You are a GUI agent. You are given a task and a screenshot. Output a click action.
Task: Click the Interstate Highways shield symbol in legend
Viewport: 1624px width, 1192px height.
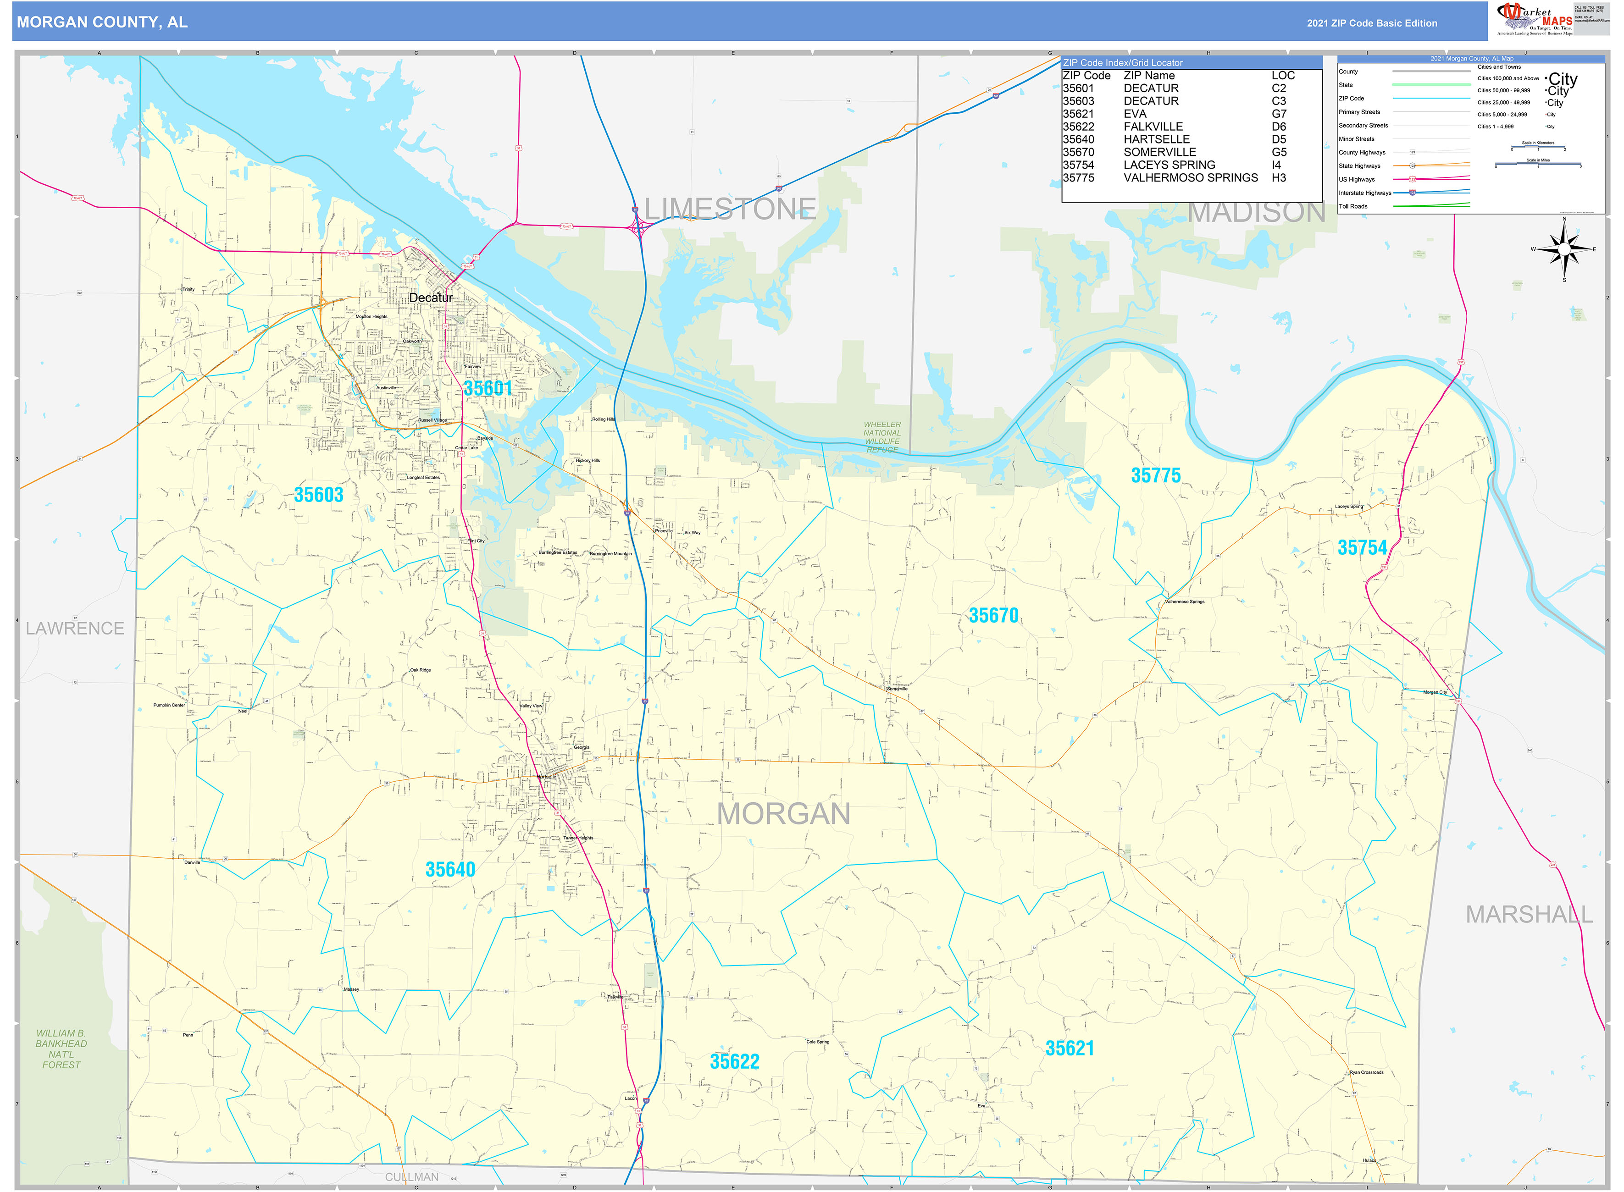coord(1413,193)
